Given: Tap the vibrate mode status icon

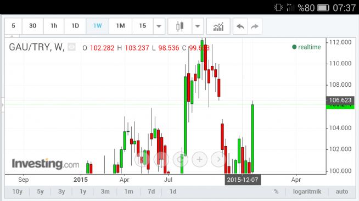Looking at the screenshot, I should [278, 8].
